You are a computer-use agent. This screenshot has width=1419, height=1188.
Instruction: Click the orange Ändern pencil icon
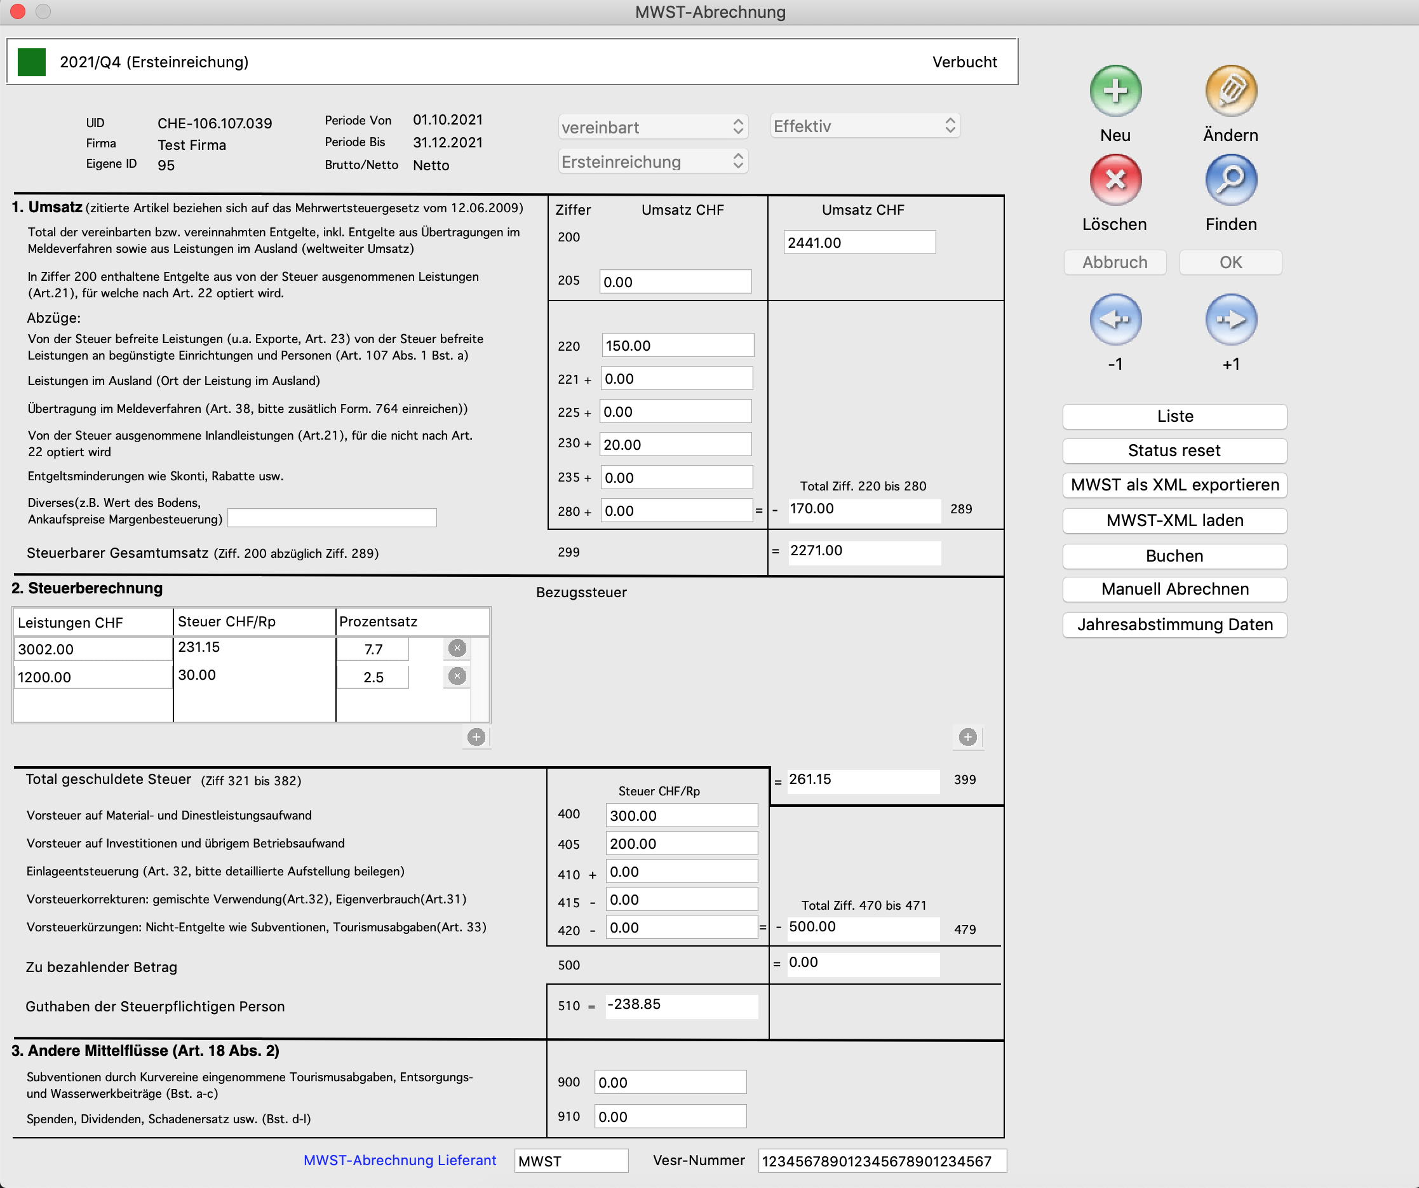pyautogui.click(x=1230, y=91)
